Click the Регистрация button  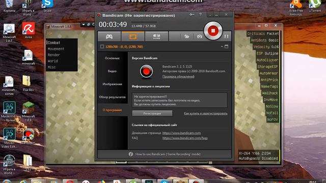[x=152, y=113]
